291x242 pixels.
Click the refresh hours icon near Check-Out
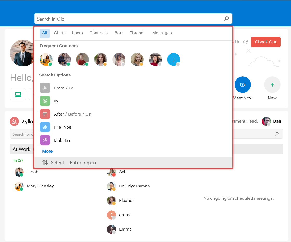(245, 42)
